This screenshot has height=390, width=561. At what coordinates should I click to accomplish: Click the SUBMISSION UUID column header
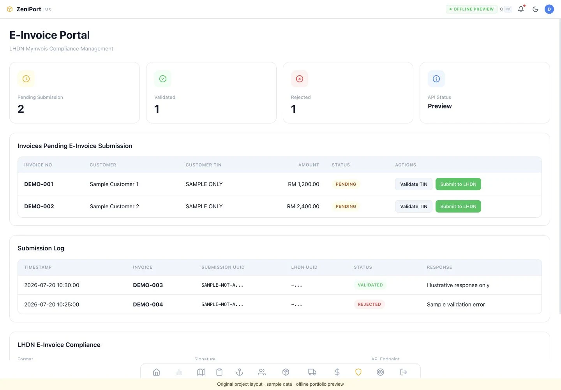223,267
